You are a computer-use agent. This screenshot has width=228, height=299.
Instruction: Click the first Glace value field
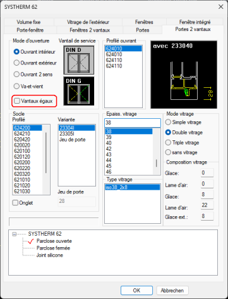click(207, 173)
